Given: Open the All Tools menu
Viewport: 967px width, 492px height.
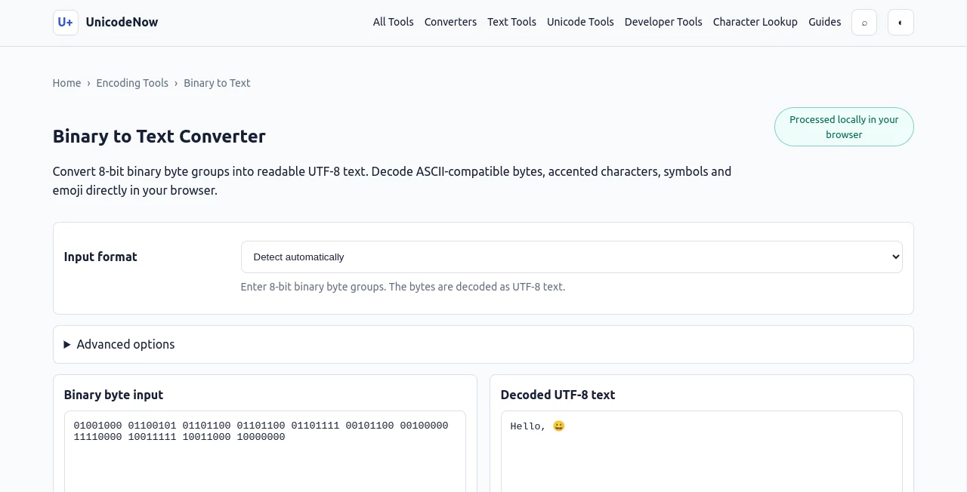Looking at the screenshot, I should coord(394,22).
